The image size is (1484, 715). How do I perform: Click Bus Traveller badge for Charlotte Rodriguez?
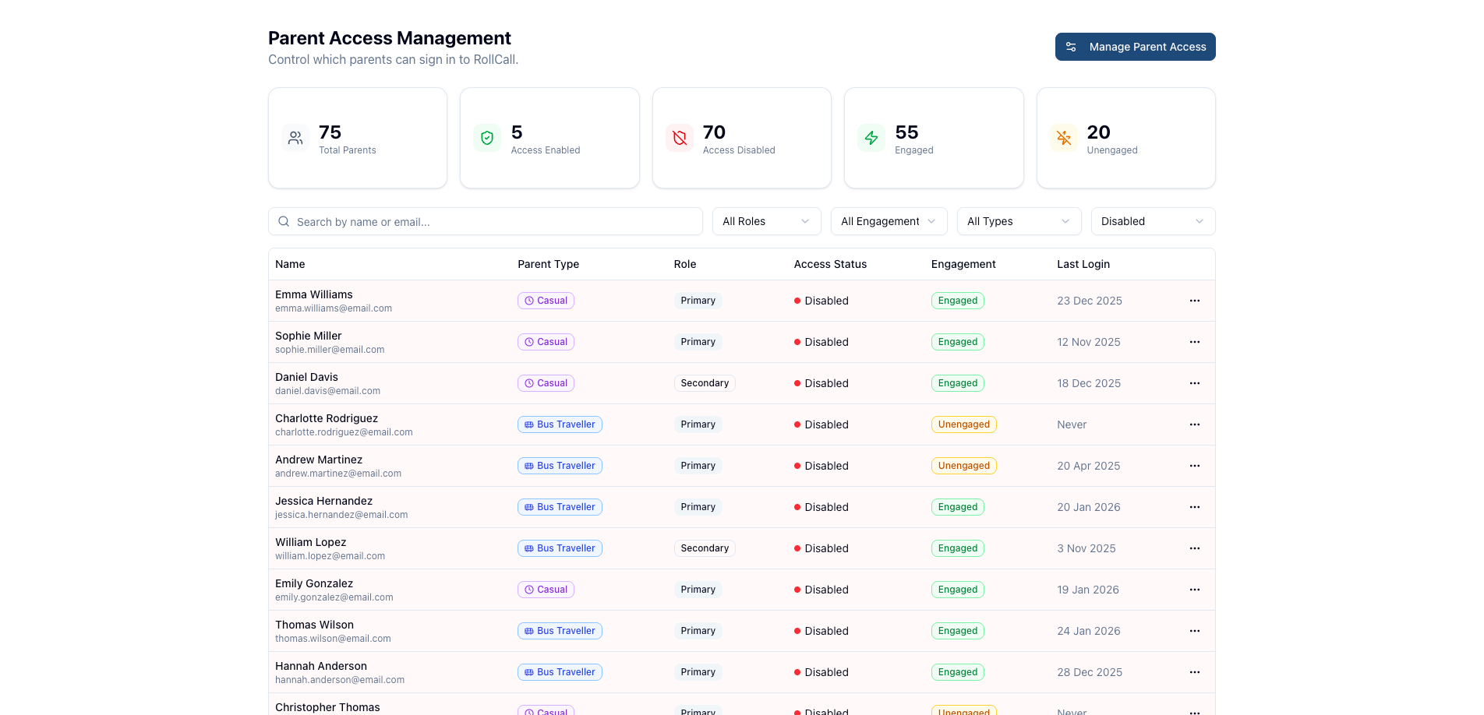(x=560, y=424)
